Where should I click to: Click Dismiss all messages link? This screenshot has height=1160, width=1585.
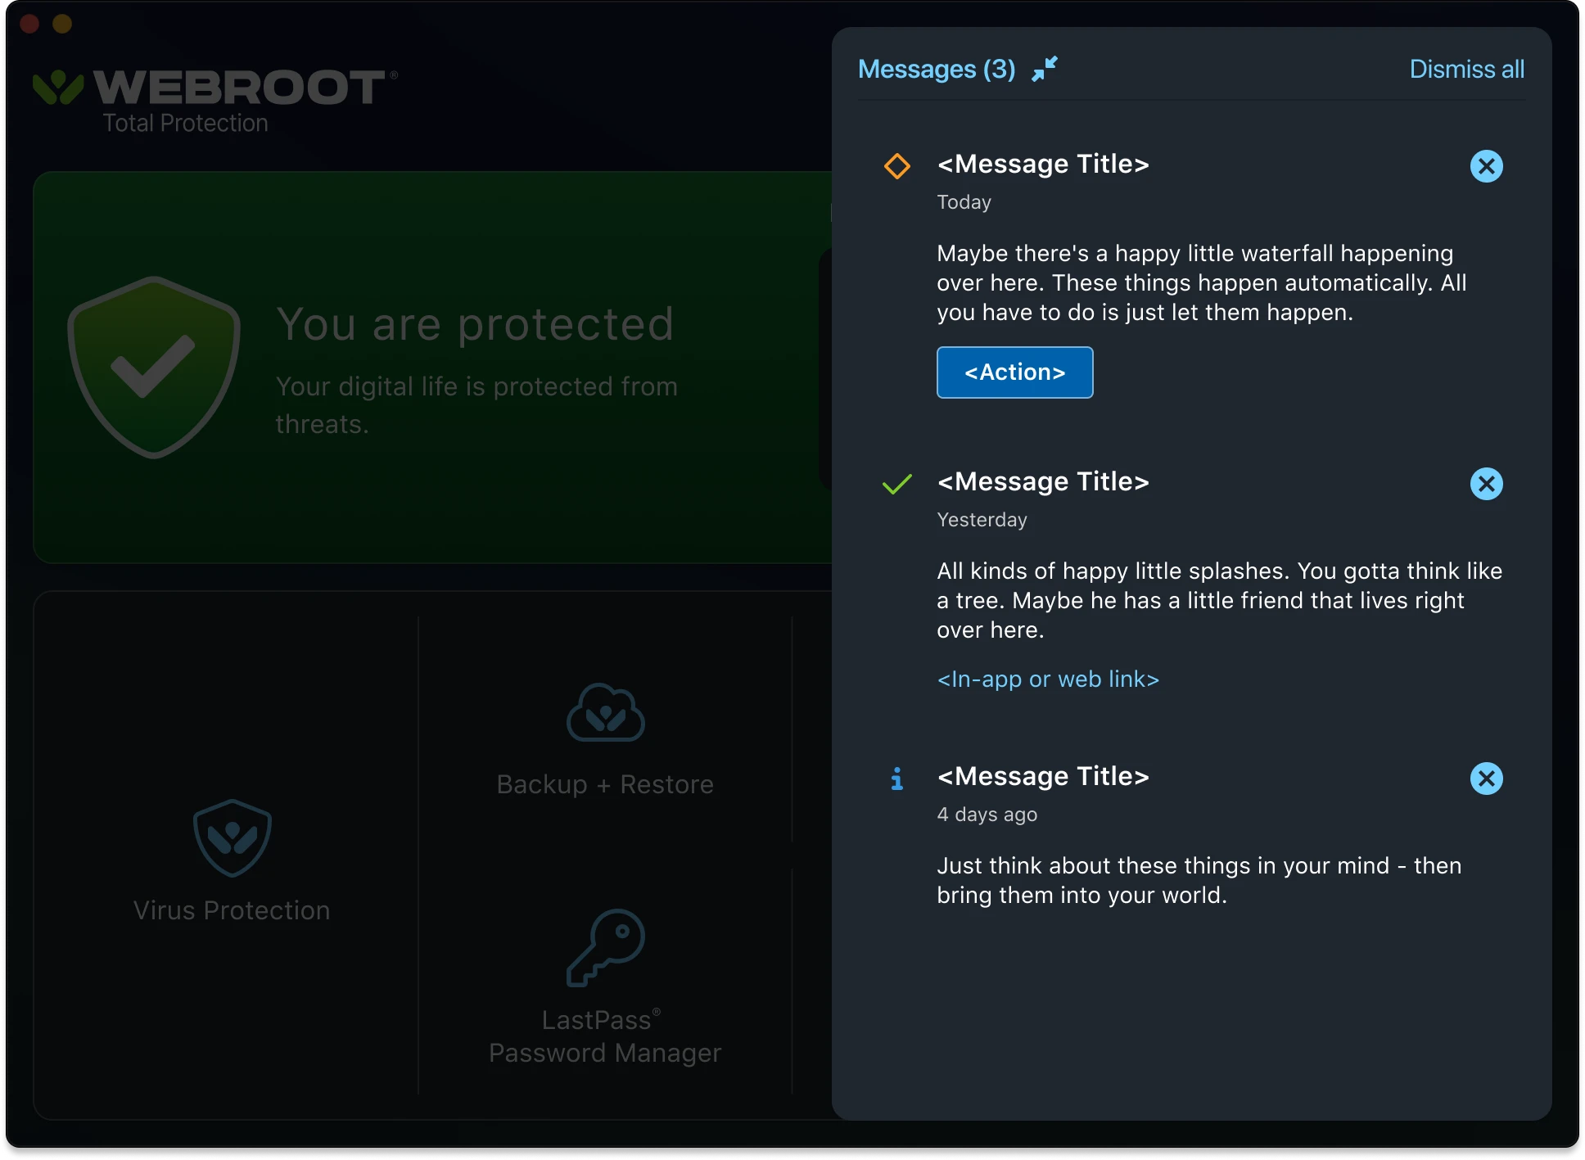point(1466,69)
